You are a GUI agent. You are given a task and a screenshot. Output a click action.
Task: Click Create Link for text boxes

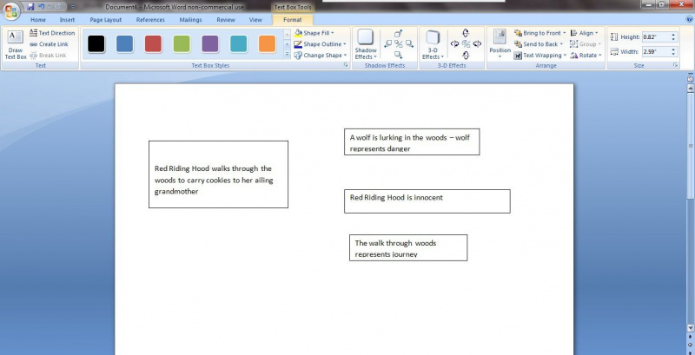coord(50,44)
